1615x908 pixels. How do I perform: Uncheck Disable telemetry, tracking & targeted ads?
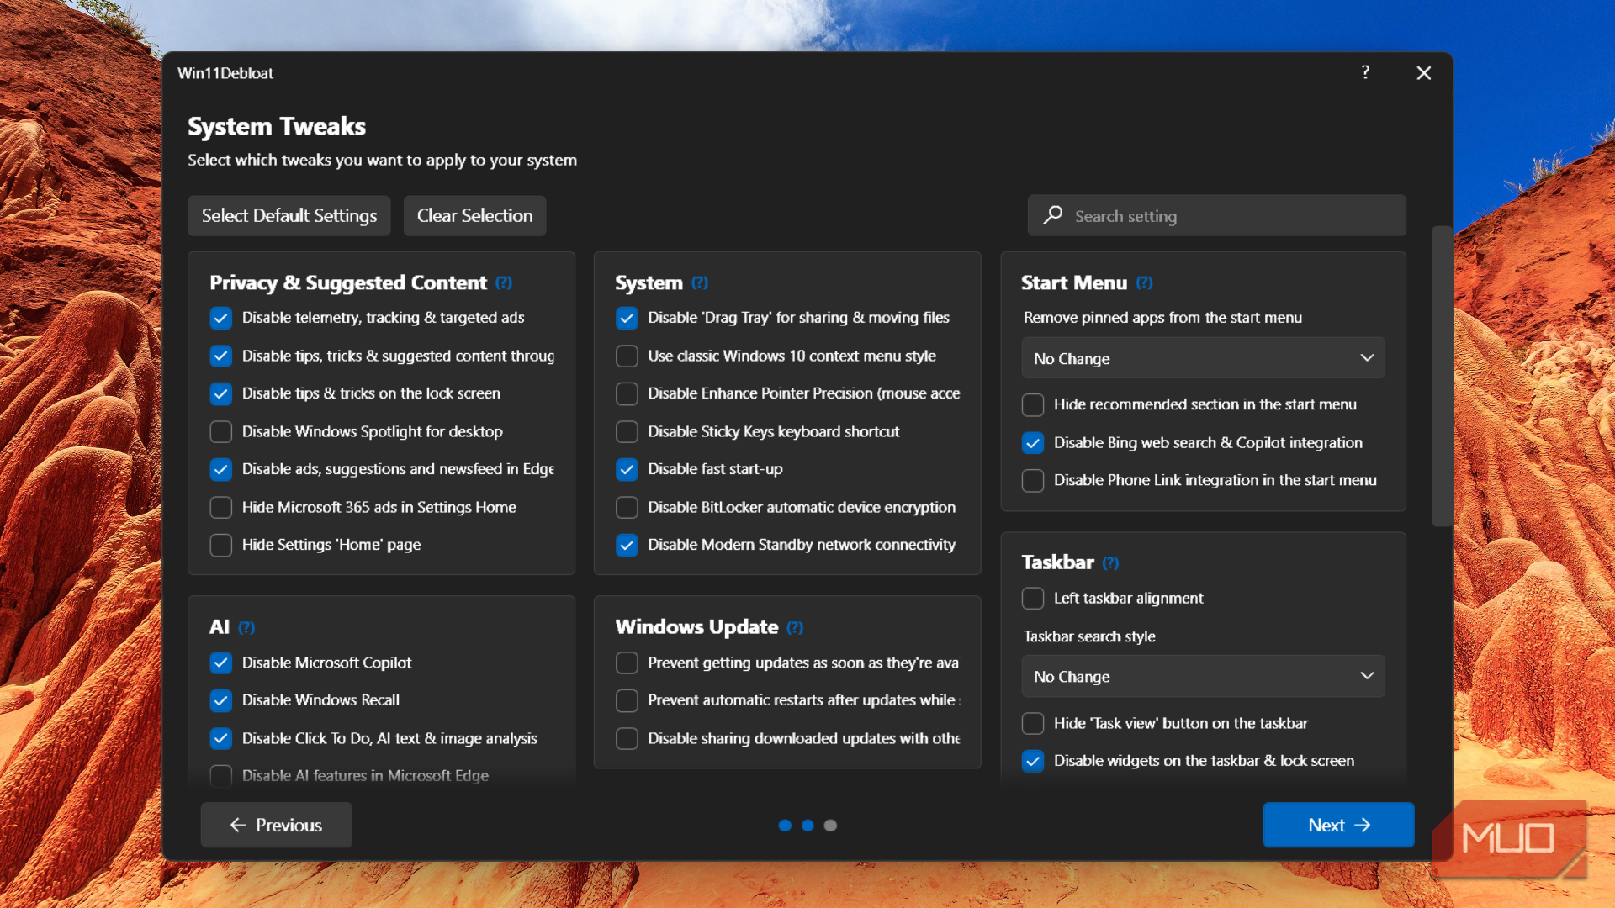pos(220,318)
